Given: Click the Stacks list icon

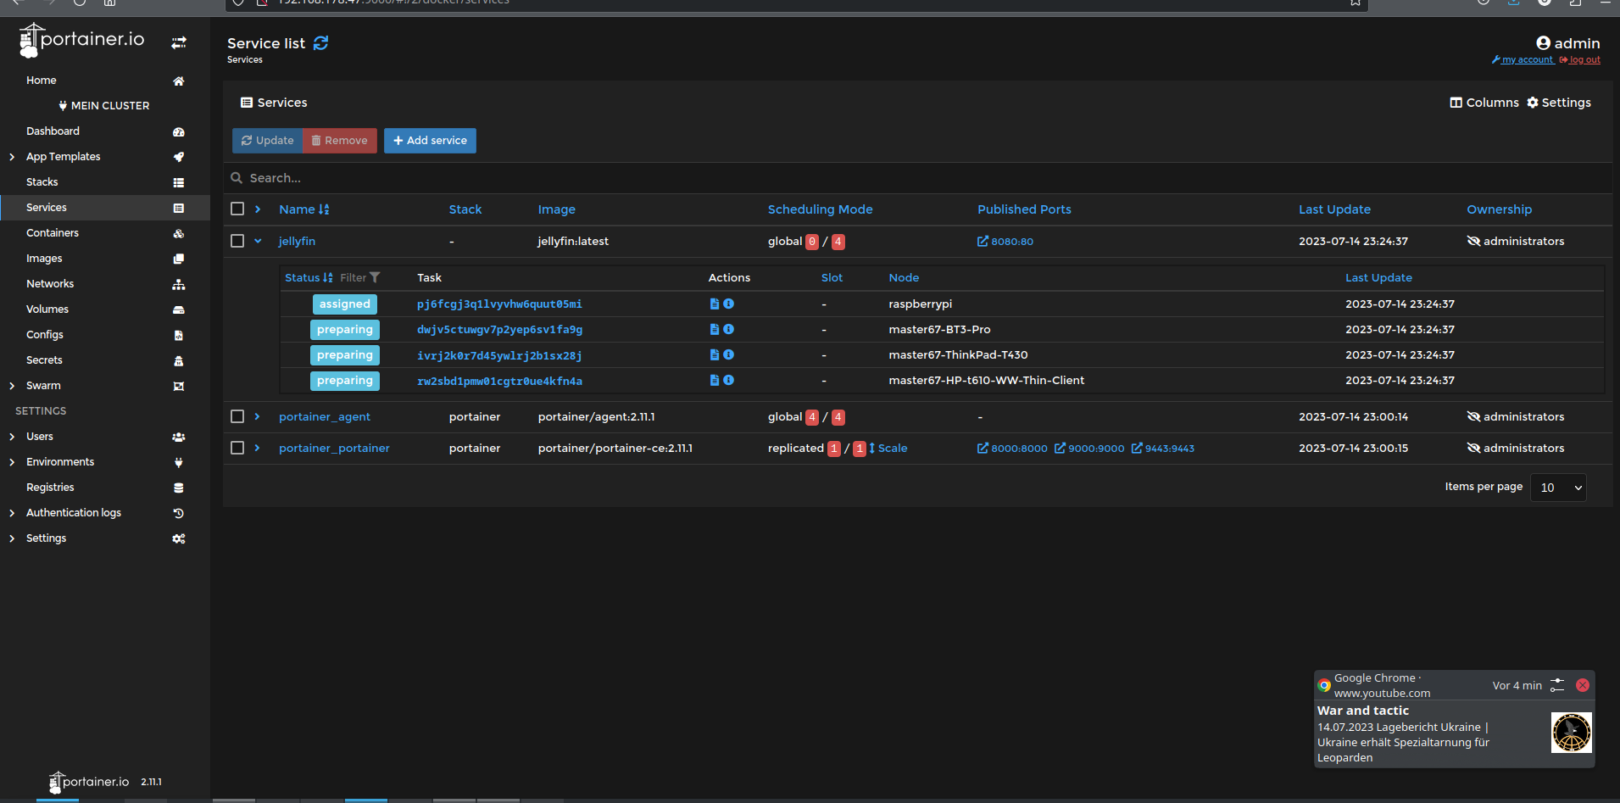Looking at the screenshot, I should tap(179, 182).
